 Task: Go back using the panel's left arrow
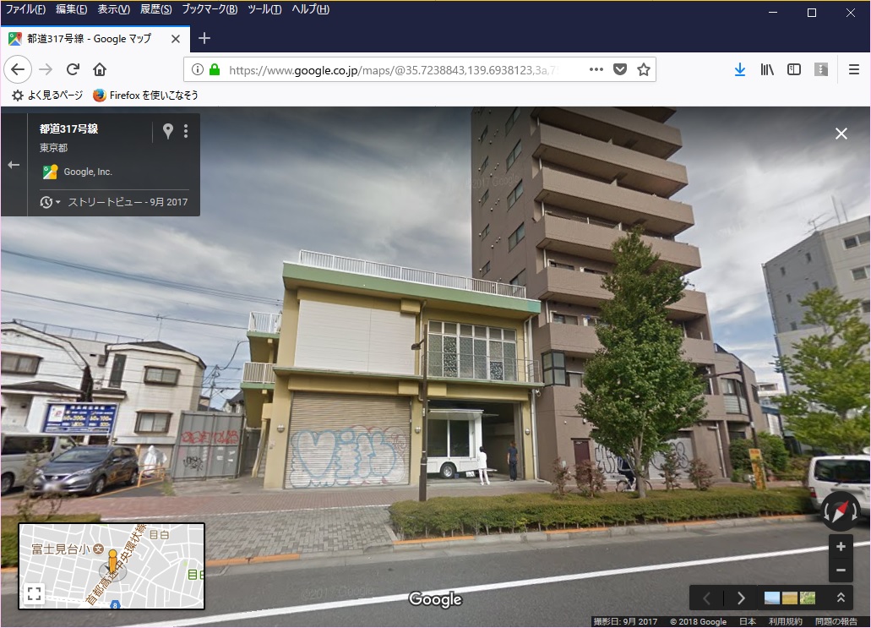click(x=14, y=165)
